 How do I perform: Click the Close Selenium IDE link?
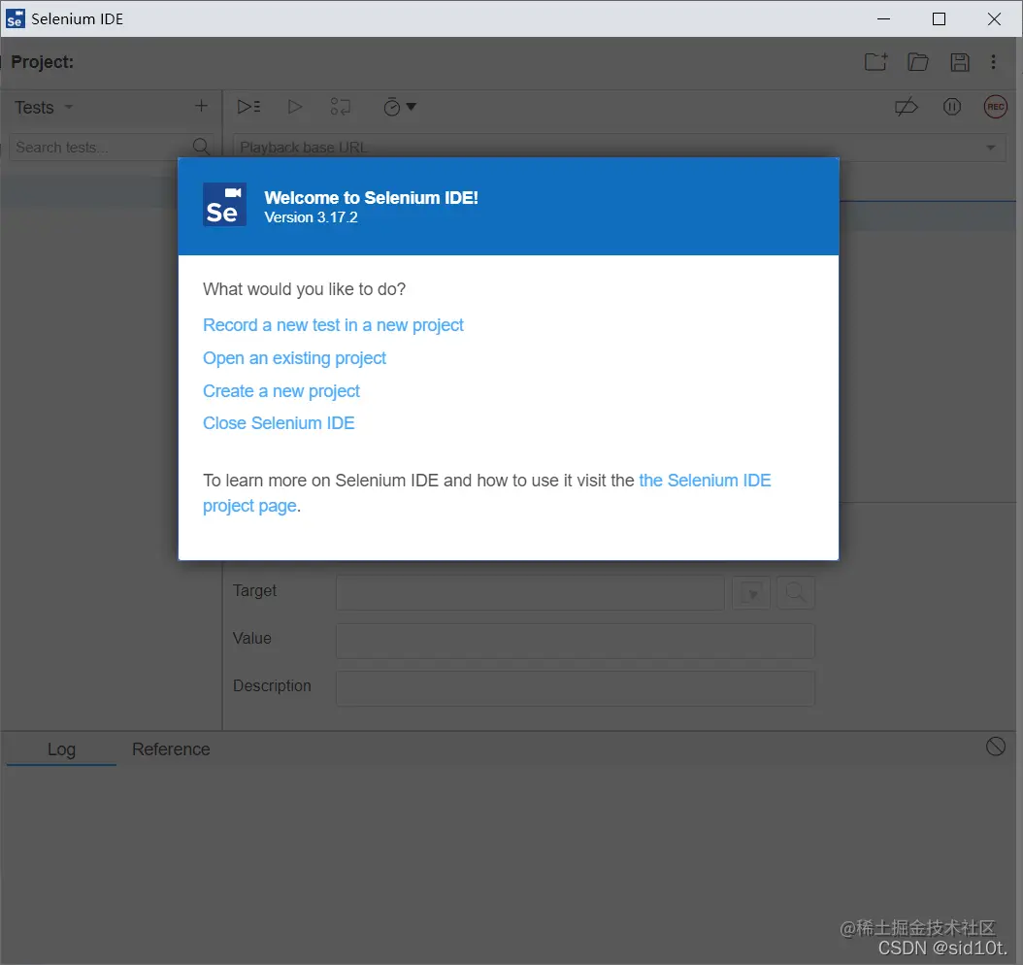tap(279, 423)
